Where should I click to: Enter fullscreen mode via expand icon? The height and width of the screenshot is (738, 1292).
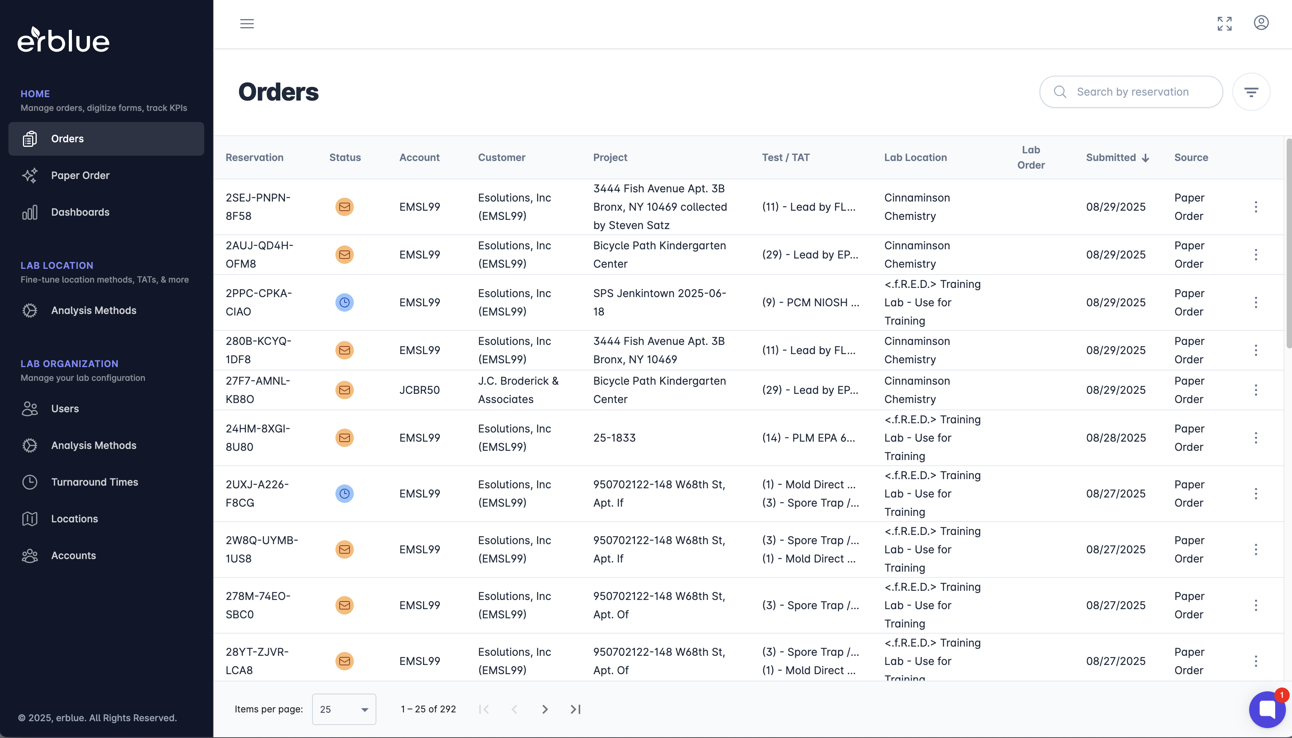point(1224,23)
